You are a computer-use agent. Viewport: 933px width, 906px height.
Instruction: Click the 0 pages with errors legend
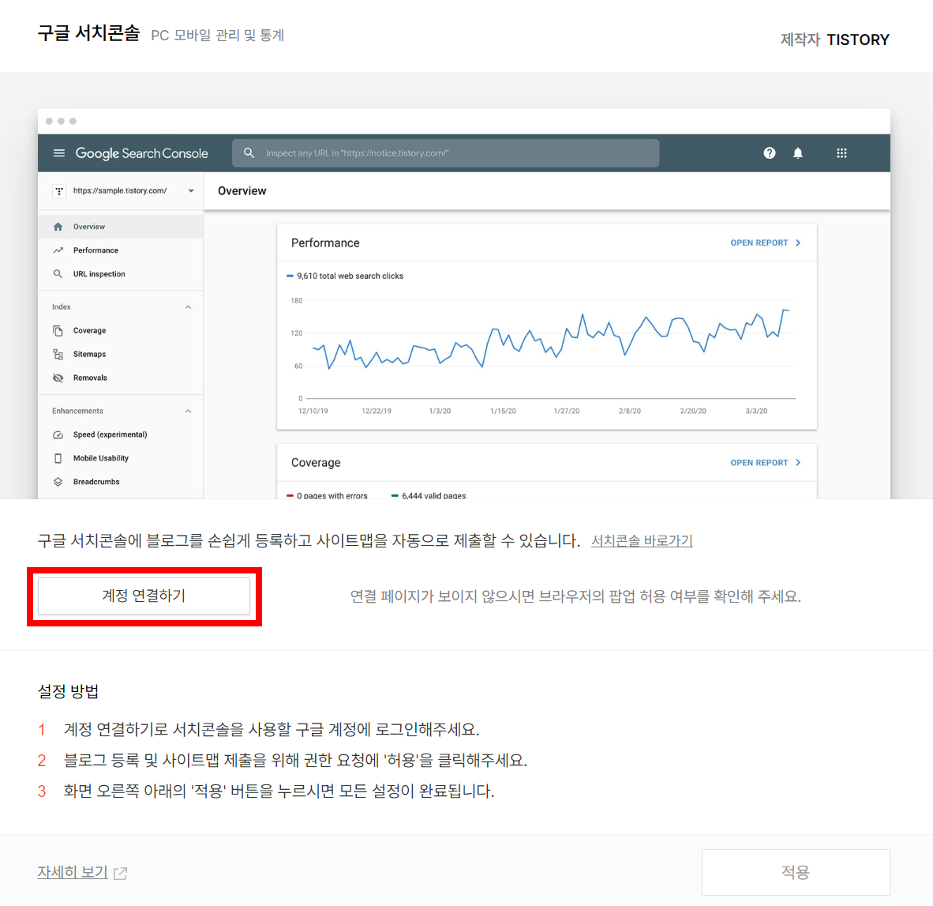pos(328,495)
